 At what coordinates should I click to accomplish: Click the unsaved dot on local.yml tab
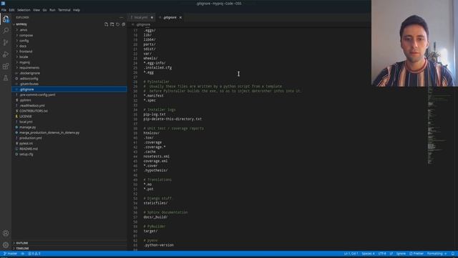click(x=152, y=17)
